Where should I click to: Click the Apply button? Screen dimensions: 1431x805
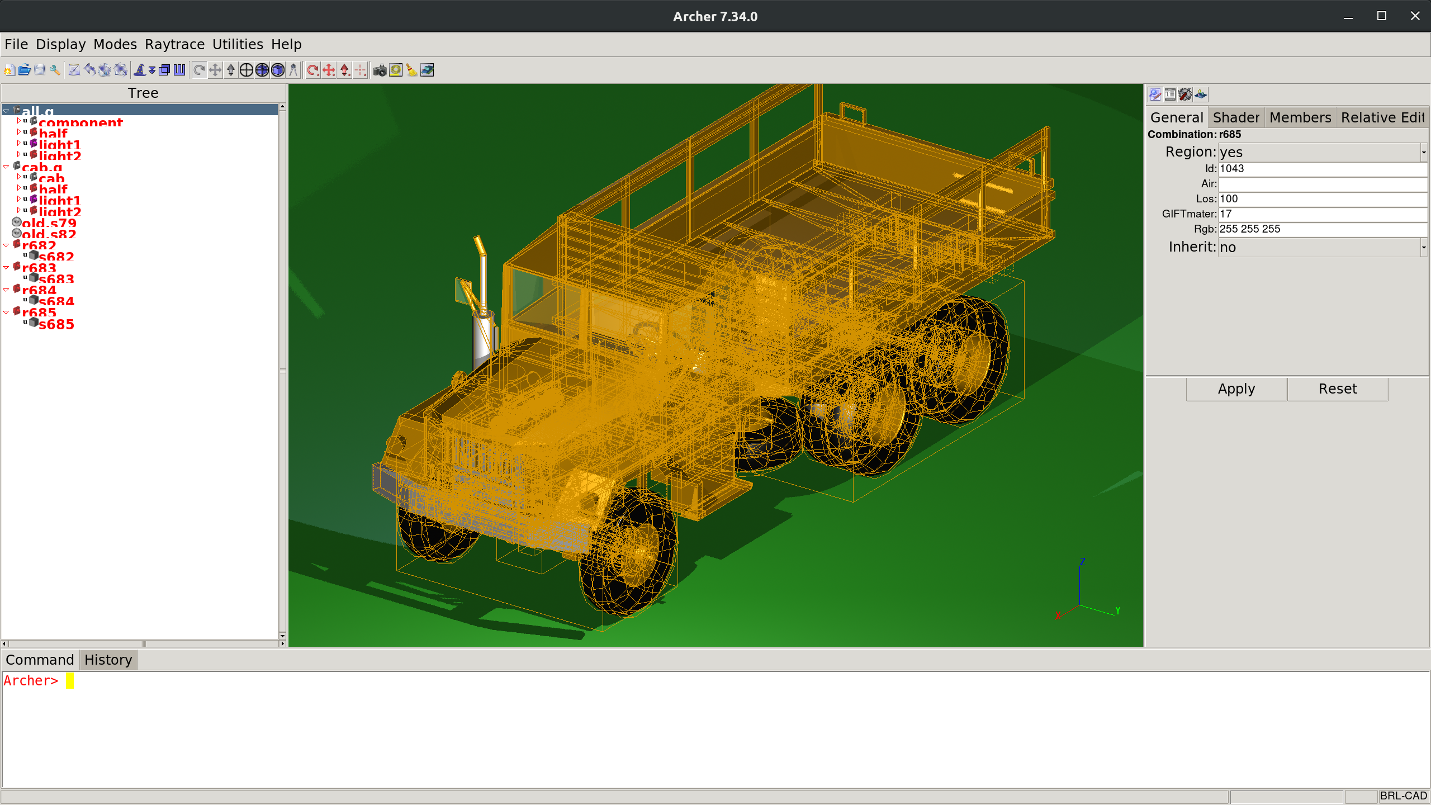pos(1236,389)
